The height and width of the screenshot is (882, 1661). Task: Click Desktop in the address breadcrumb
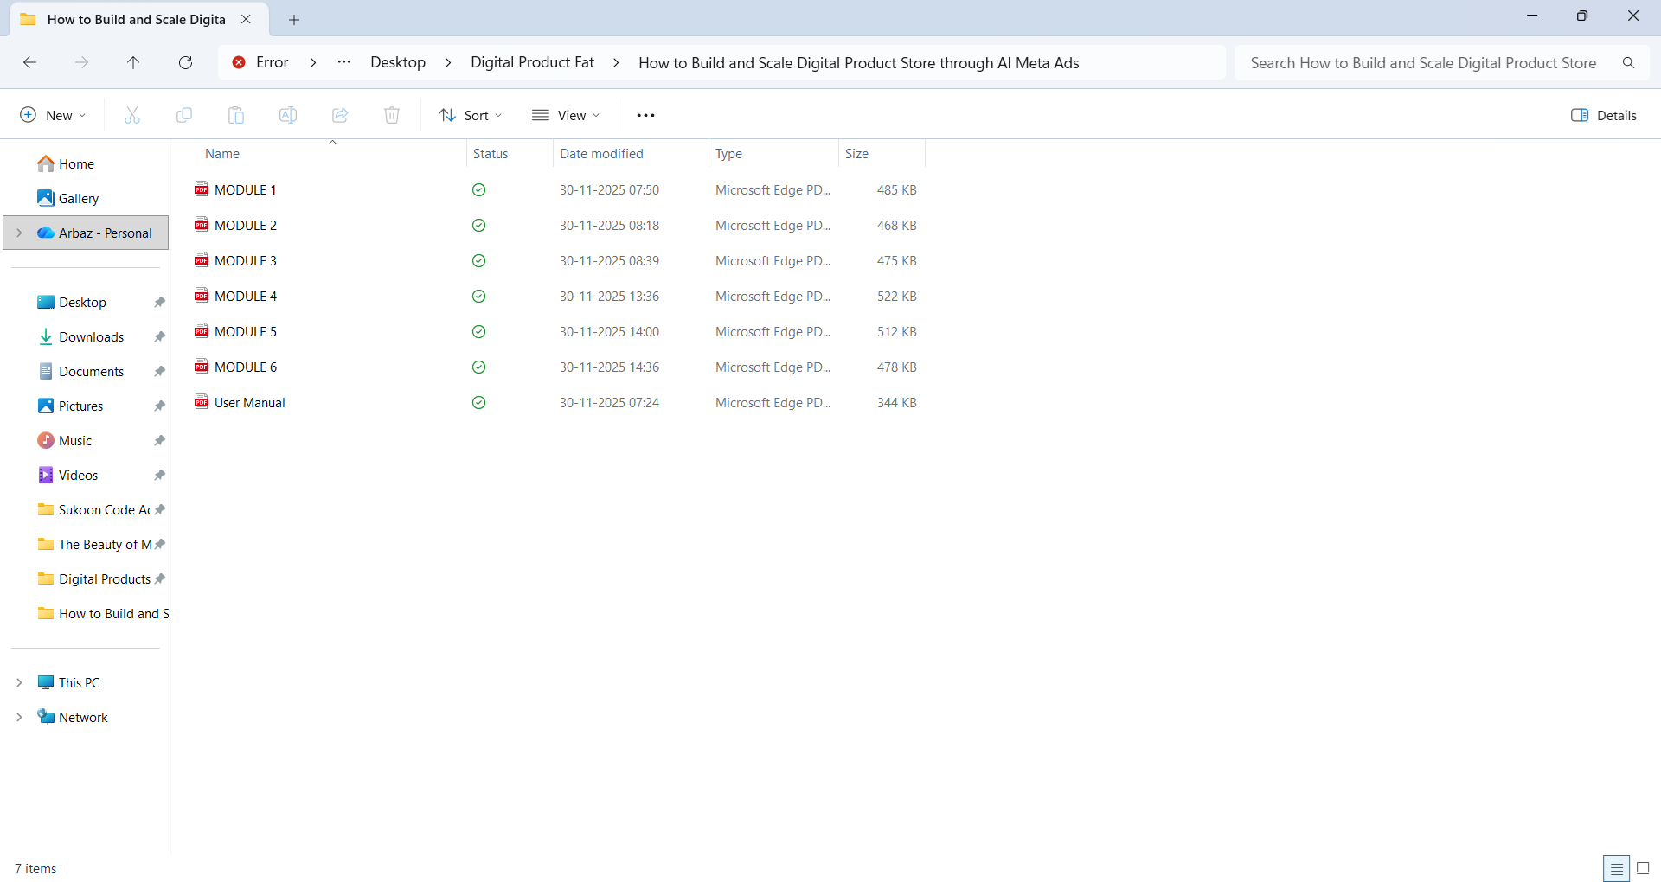(x=398, y=62)
